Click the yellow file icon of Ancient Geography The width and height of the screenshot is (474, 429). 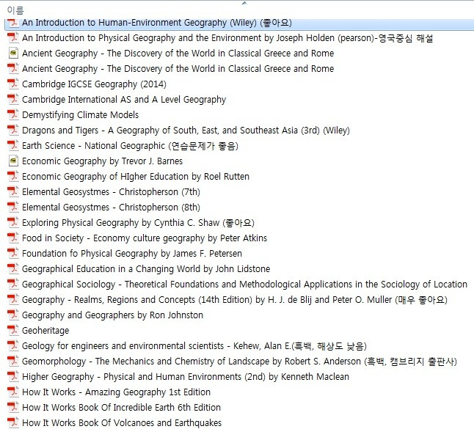[13, 54]
